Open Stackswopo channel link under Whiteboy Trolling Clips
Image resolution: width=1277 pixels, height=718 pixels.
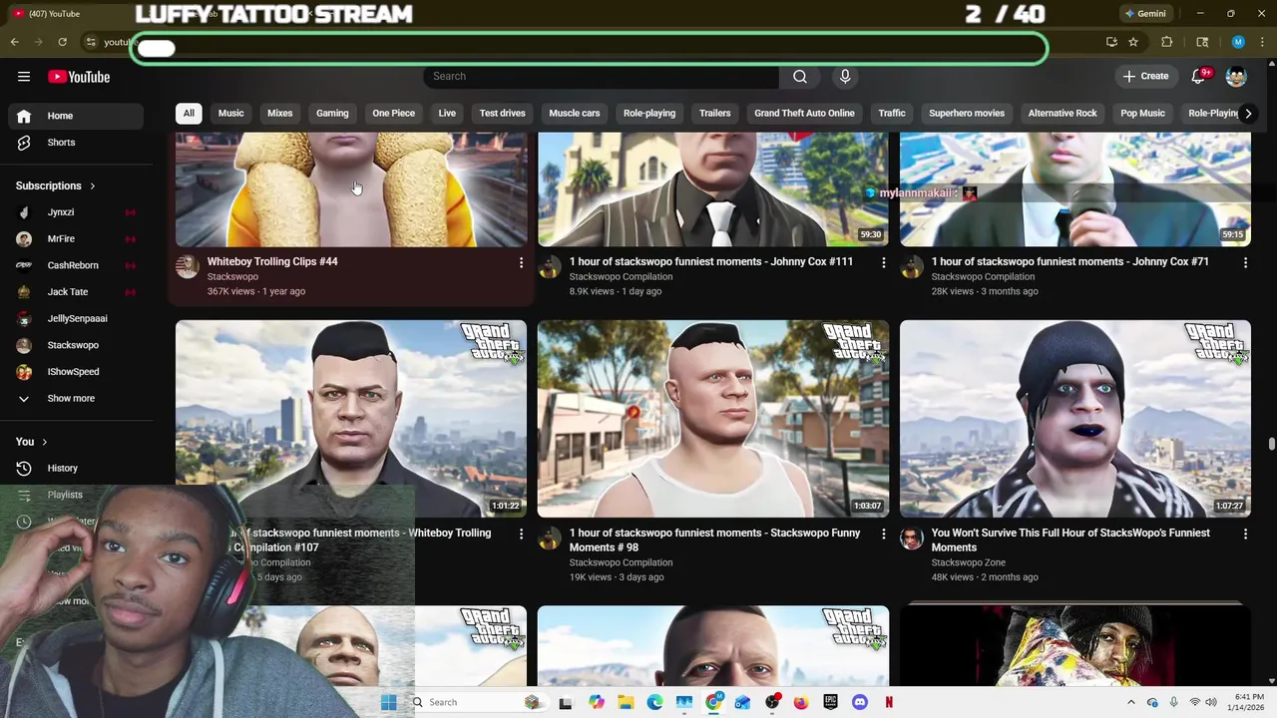click(232, 277)
